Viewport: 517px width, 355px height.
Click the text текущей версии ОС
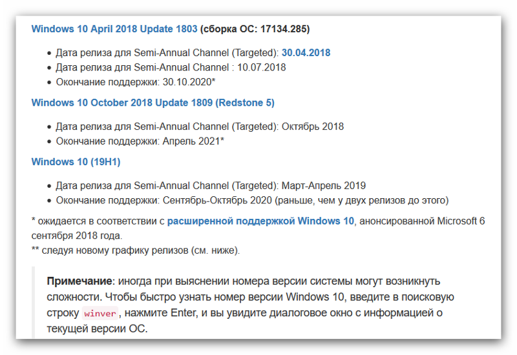(97, 329)
